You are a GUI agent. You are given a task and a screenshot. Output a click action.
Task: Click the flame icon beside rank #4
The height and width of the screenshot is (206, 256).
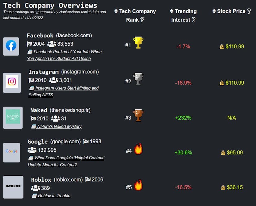tap(138, 149)
